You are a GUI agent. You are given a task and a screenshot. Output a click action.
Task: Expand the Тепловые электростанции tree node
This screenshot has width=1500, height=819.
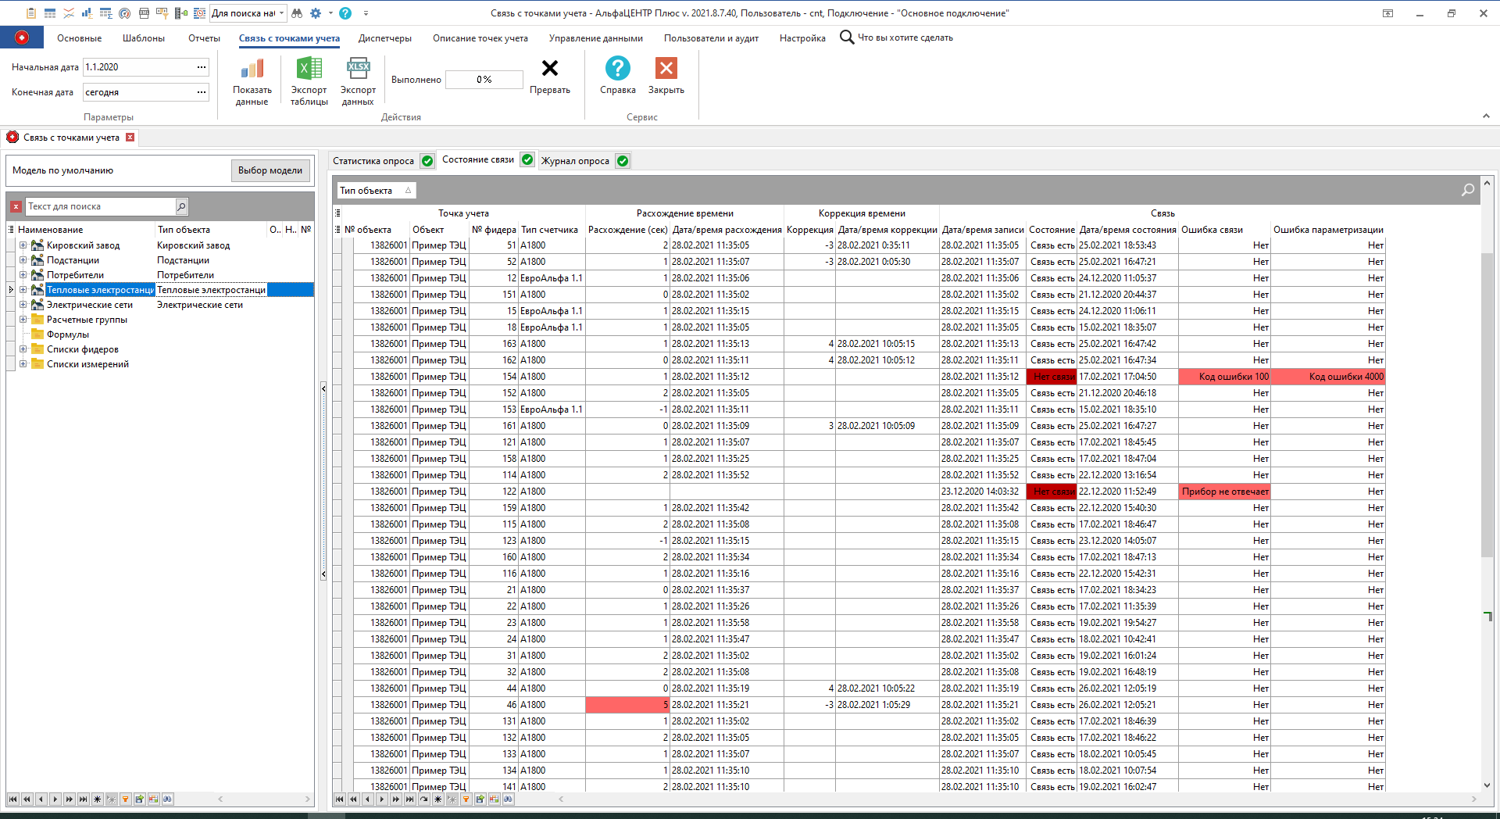pyautogui.click(x=24, y=290)
